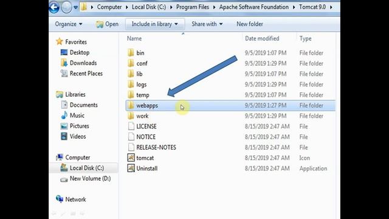Click the tomcat icon file's icon
The width and height of the screenshot is (389, 219).
[x=131, y=158]
